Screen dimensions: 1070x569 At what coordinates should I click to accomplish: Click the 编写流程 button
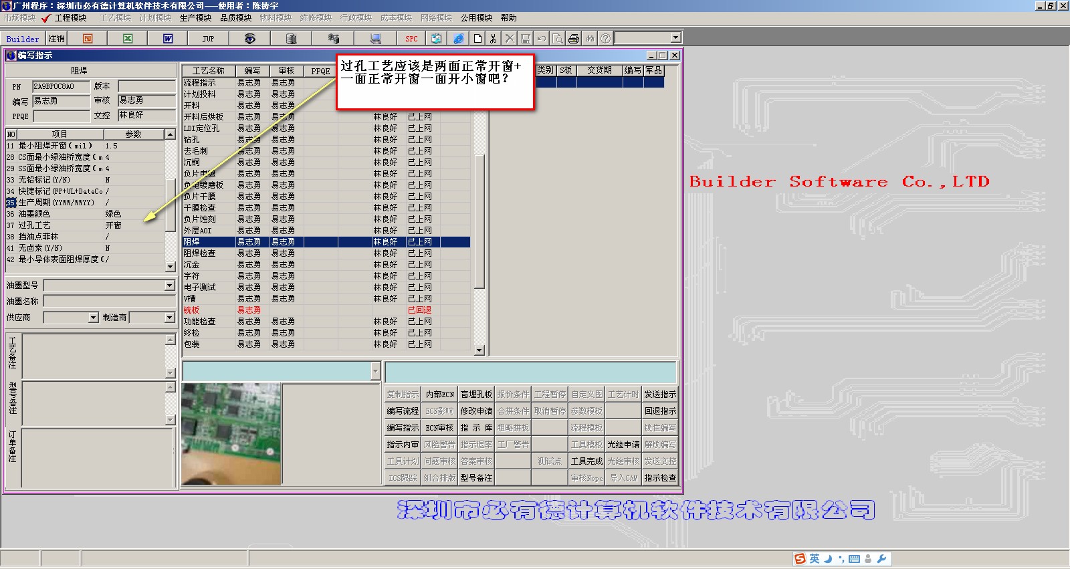click(x=403, y=411)
